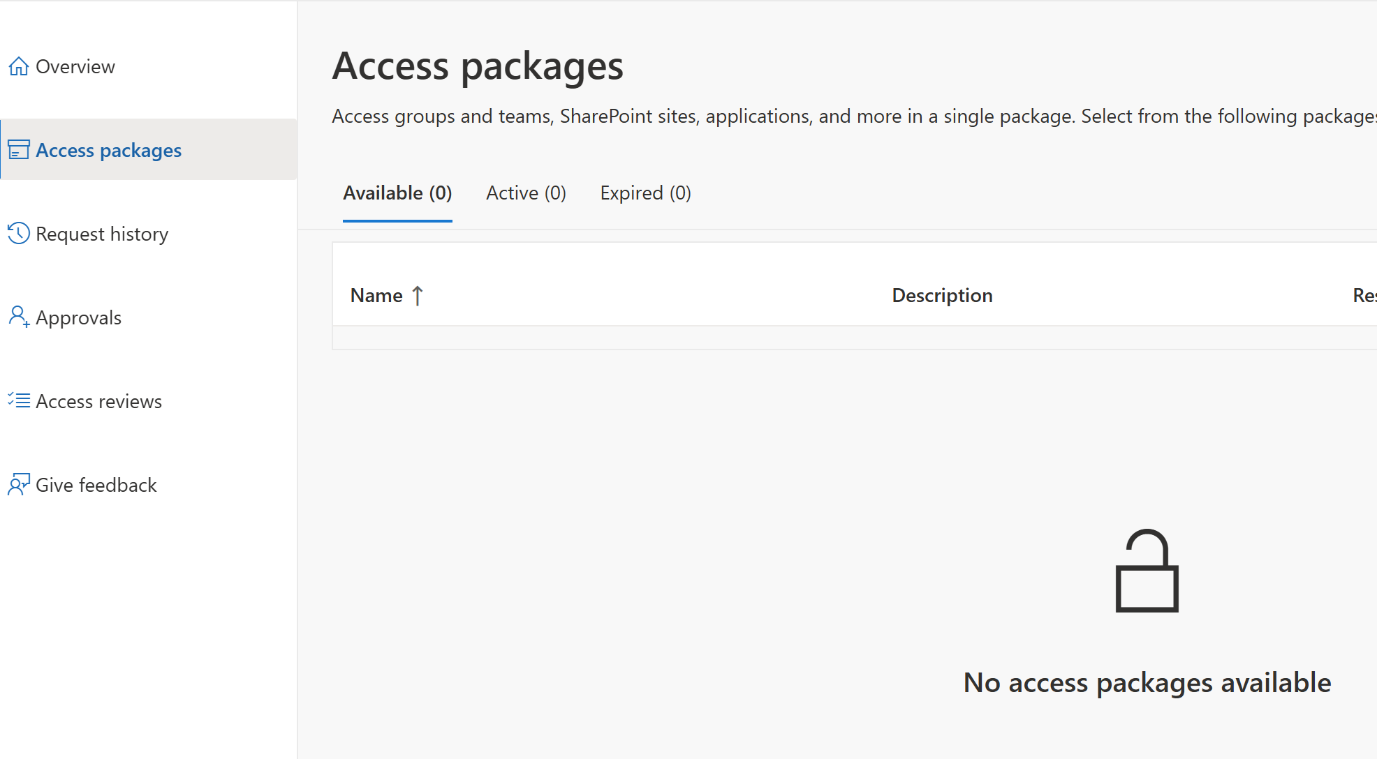1377x759 pixels.
Task: Click the Description column header
Action: [942, 296]
